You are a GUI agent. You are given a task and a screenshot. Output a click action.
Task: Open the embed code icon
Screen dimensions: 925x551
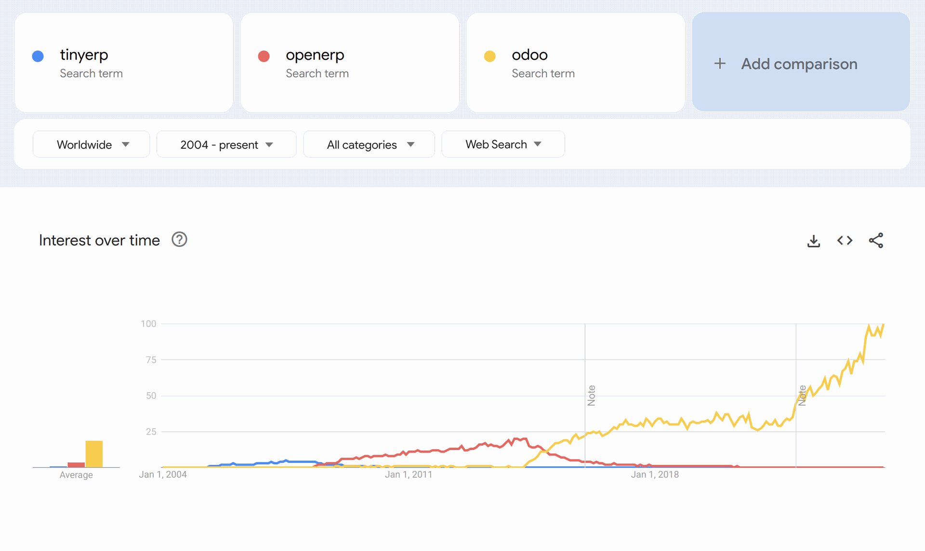pyautogui.click(x=845, y=240)
